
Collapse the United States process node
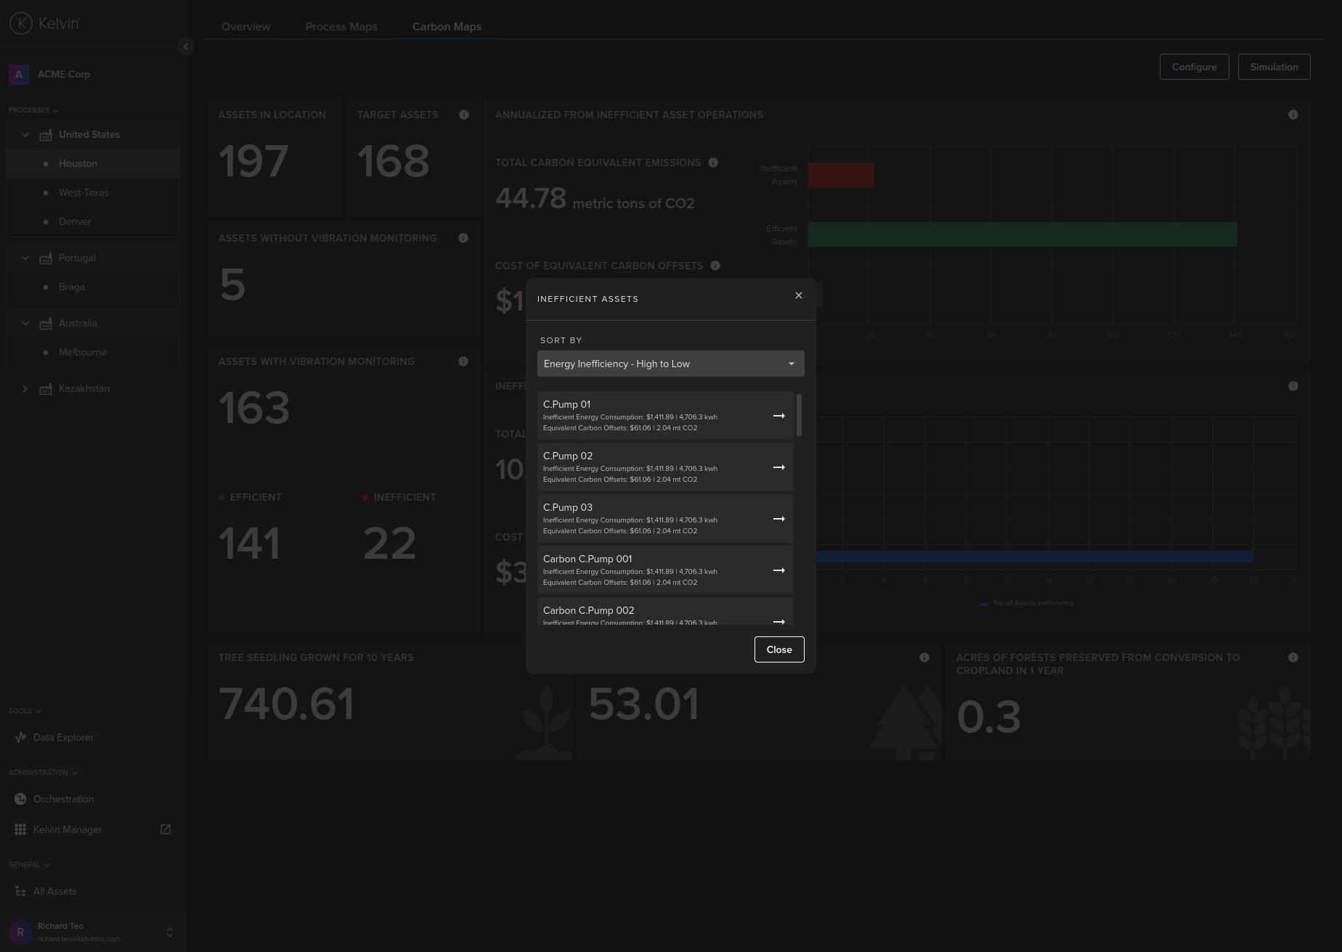point(25,134)
